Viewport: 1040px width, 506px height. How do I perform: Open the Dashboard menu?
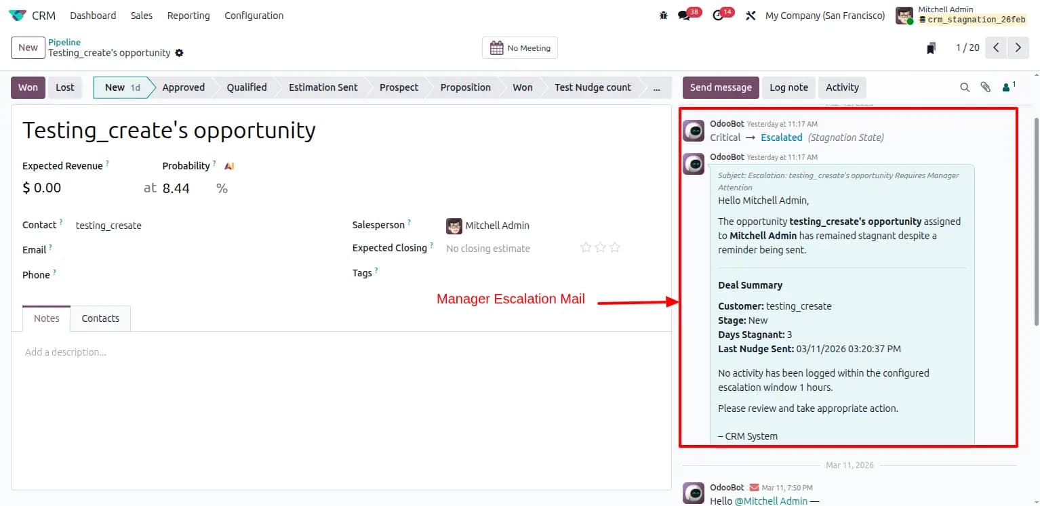pos(93,15)
